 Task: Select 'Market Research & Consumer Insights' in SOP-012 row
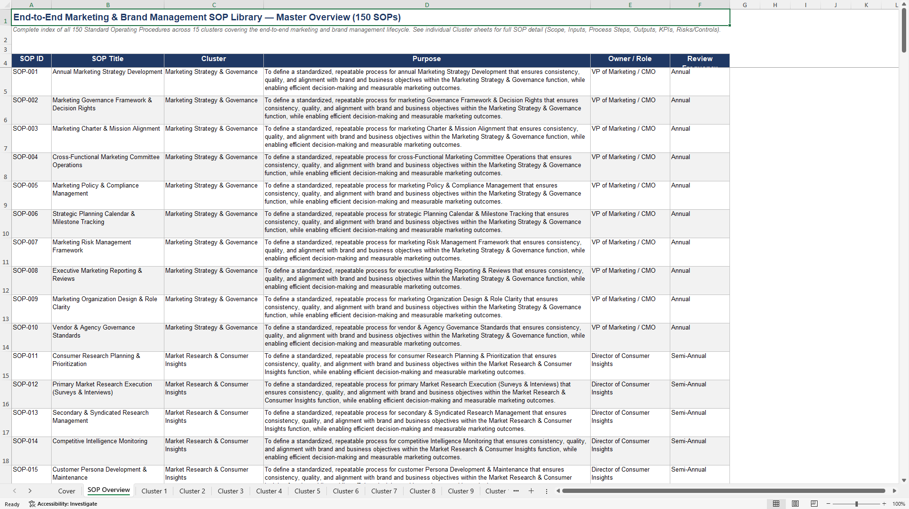pyautogui.click(x=214, y=394)
